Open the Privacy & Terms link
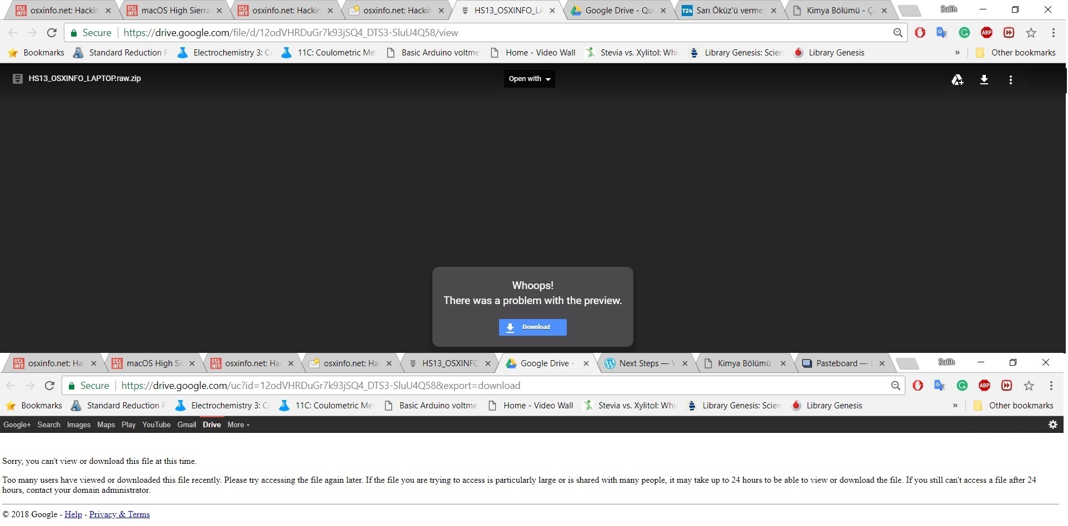 [x=119, y=514]
